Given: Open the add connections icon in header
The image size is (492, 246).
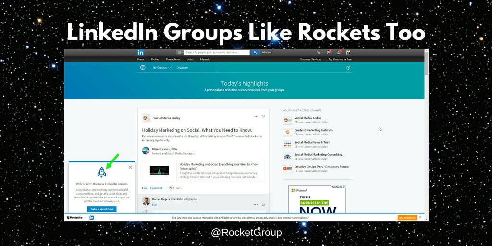Looking at the screenshot, I should pyautogui.click(x=339, y=52).
